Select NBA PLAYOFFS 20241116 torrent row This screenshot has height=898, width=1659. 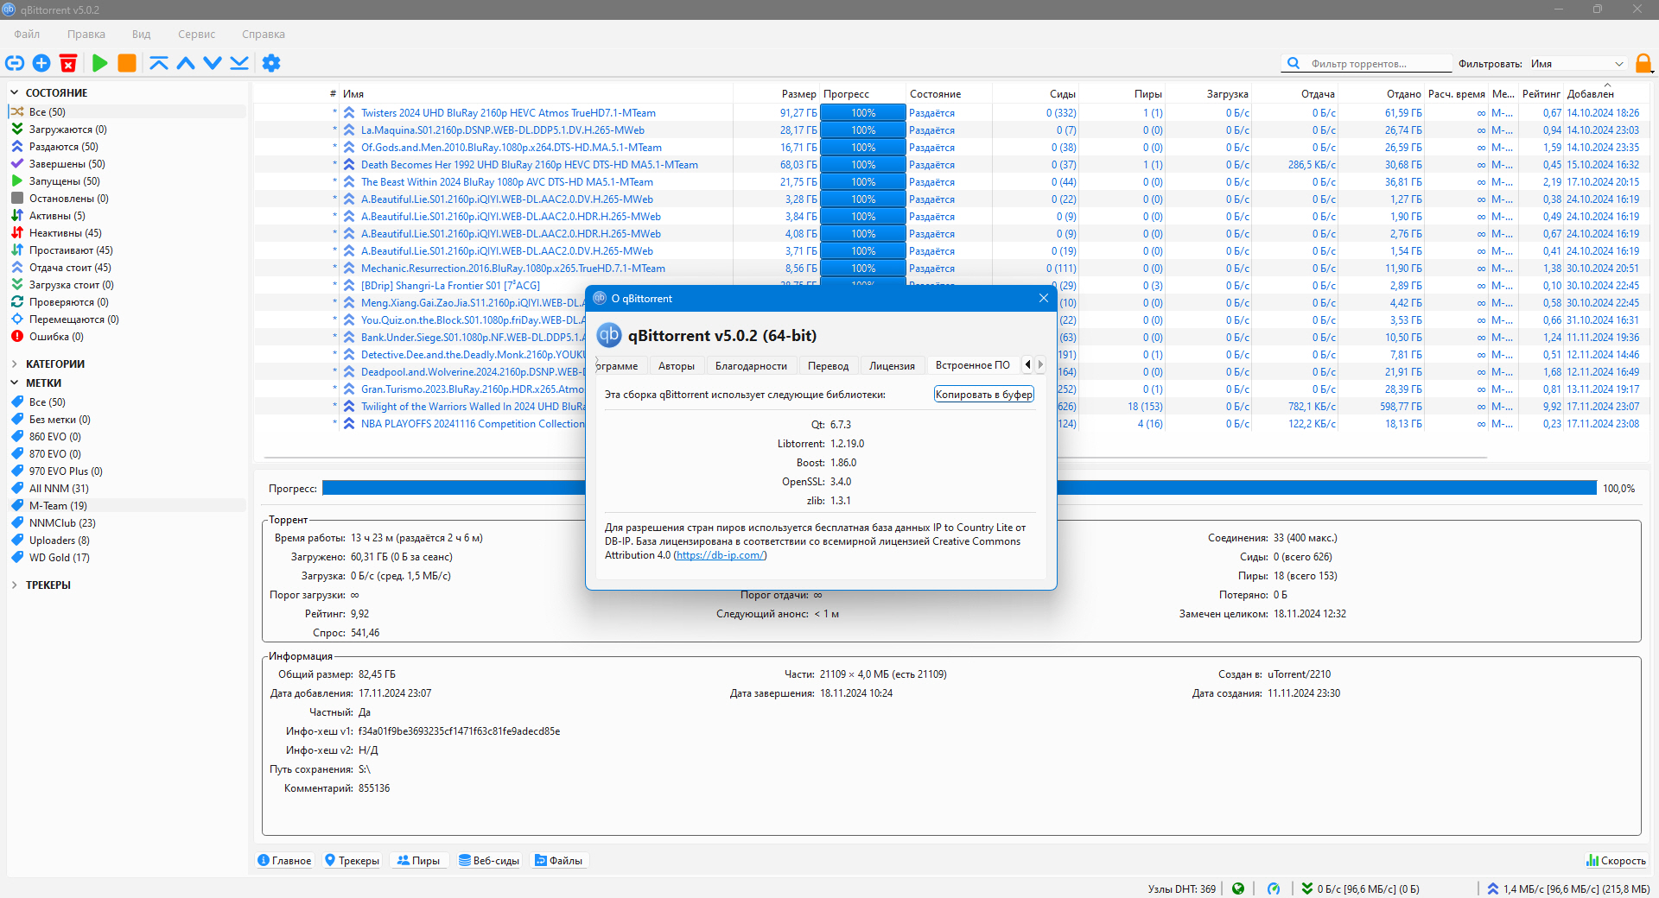(473, 424)
